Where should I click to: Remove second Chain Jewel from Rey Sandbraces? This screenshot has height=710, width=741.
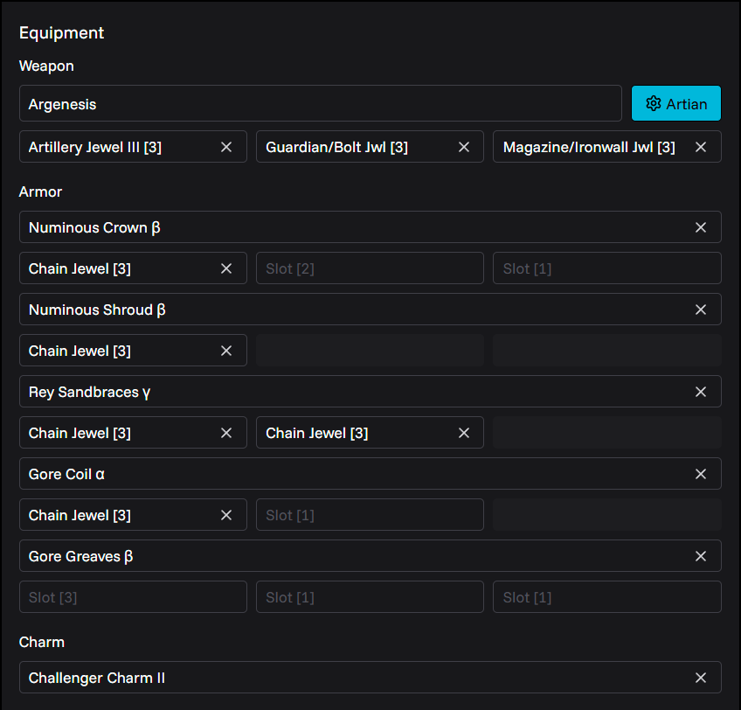pos(464,433)
